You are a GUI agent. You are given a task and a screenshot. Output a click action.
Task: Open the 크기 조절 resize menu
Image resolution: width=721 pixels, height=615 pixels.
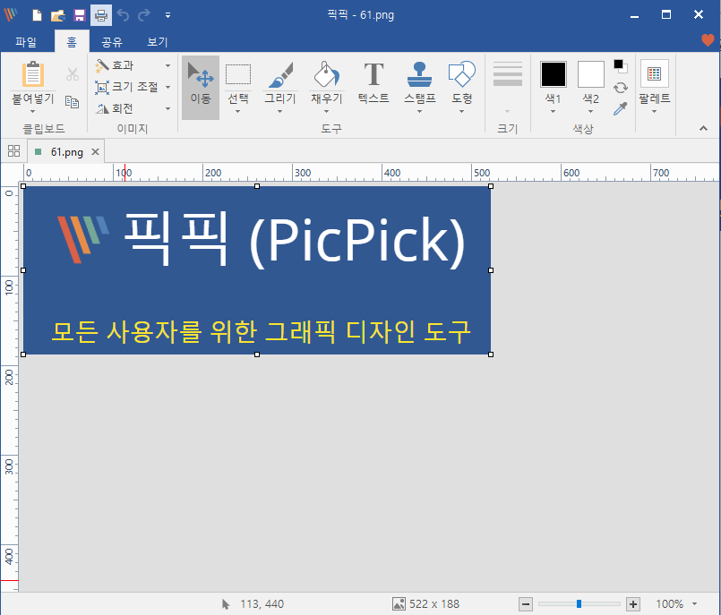tap(133, 87)
